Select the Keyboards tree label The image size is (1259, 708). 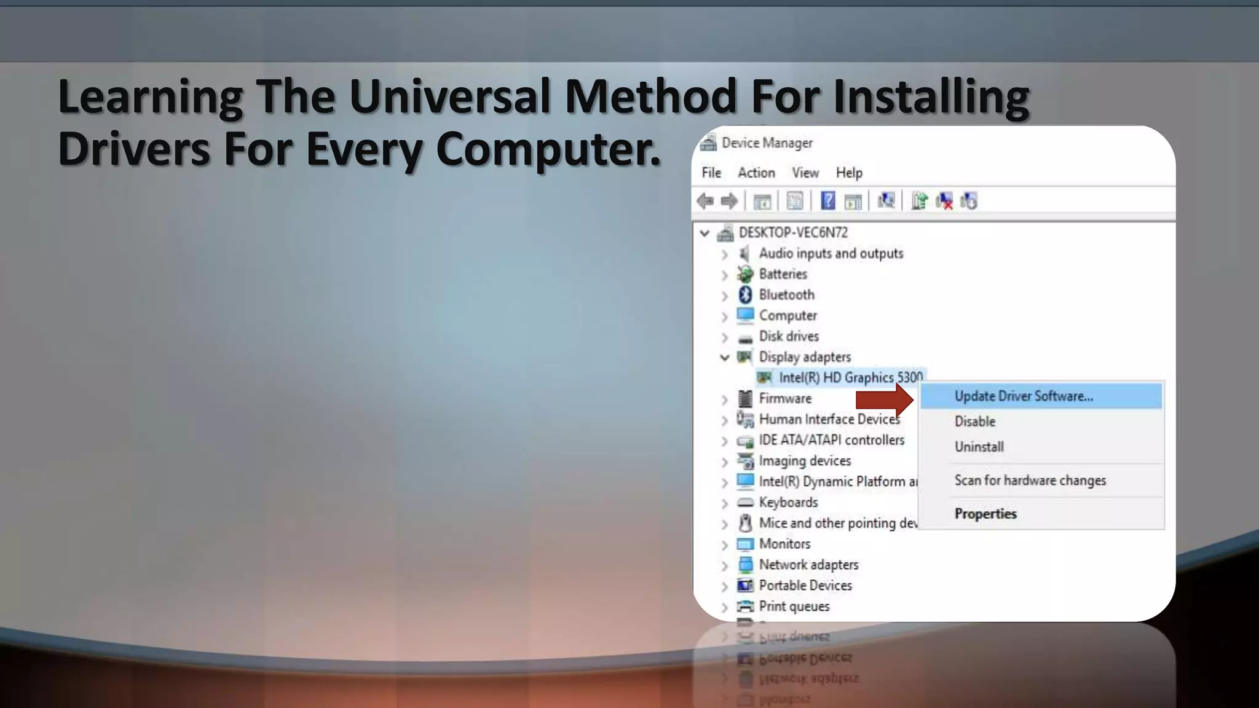pyautogui.click(x=788, y=502)
